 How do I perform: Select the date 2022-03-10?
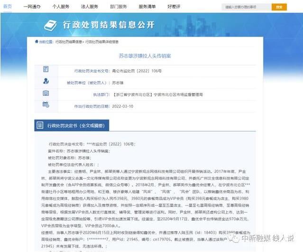(x=122, y=106)
